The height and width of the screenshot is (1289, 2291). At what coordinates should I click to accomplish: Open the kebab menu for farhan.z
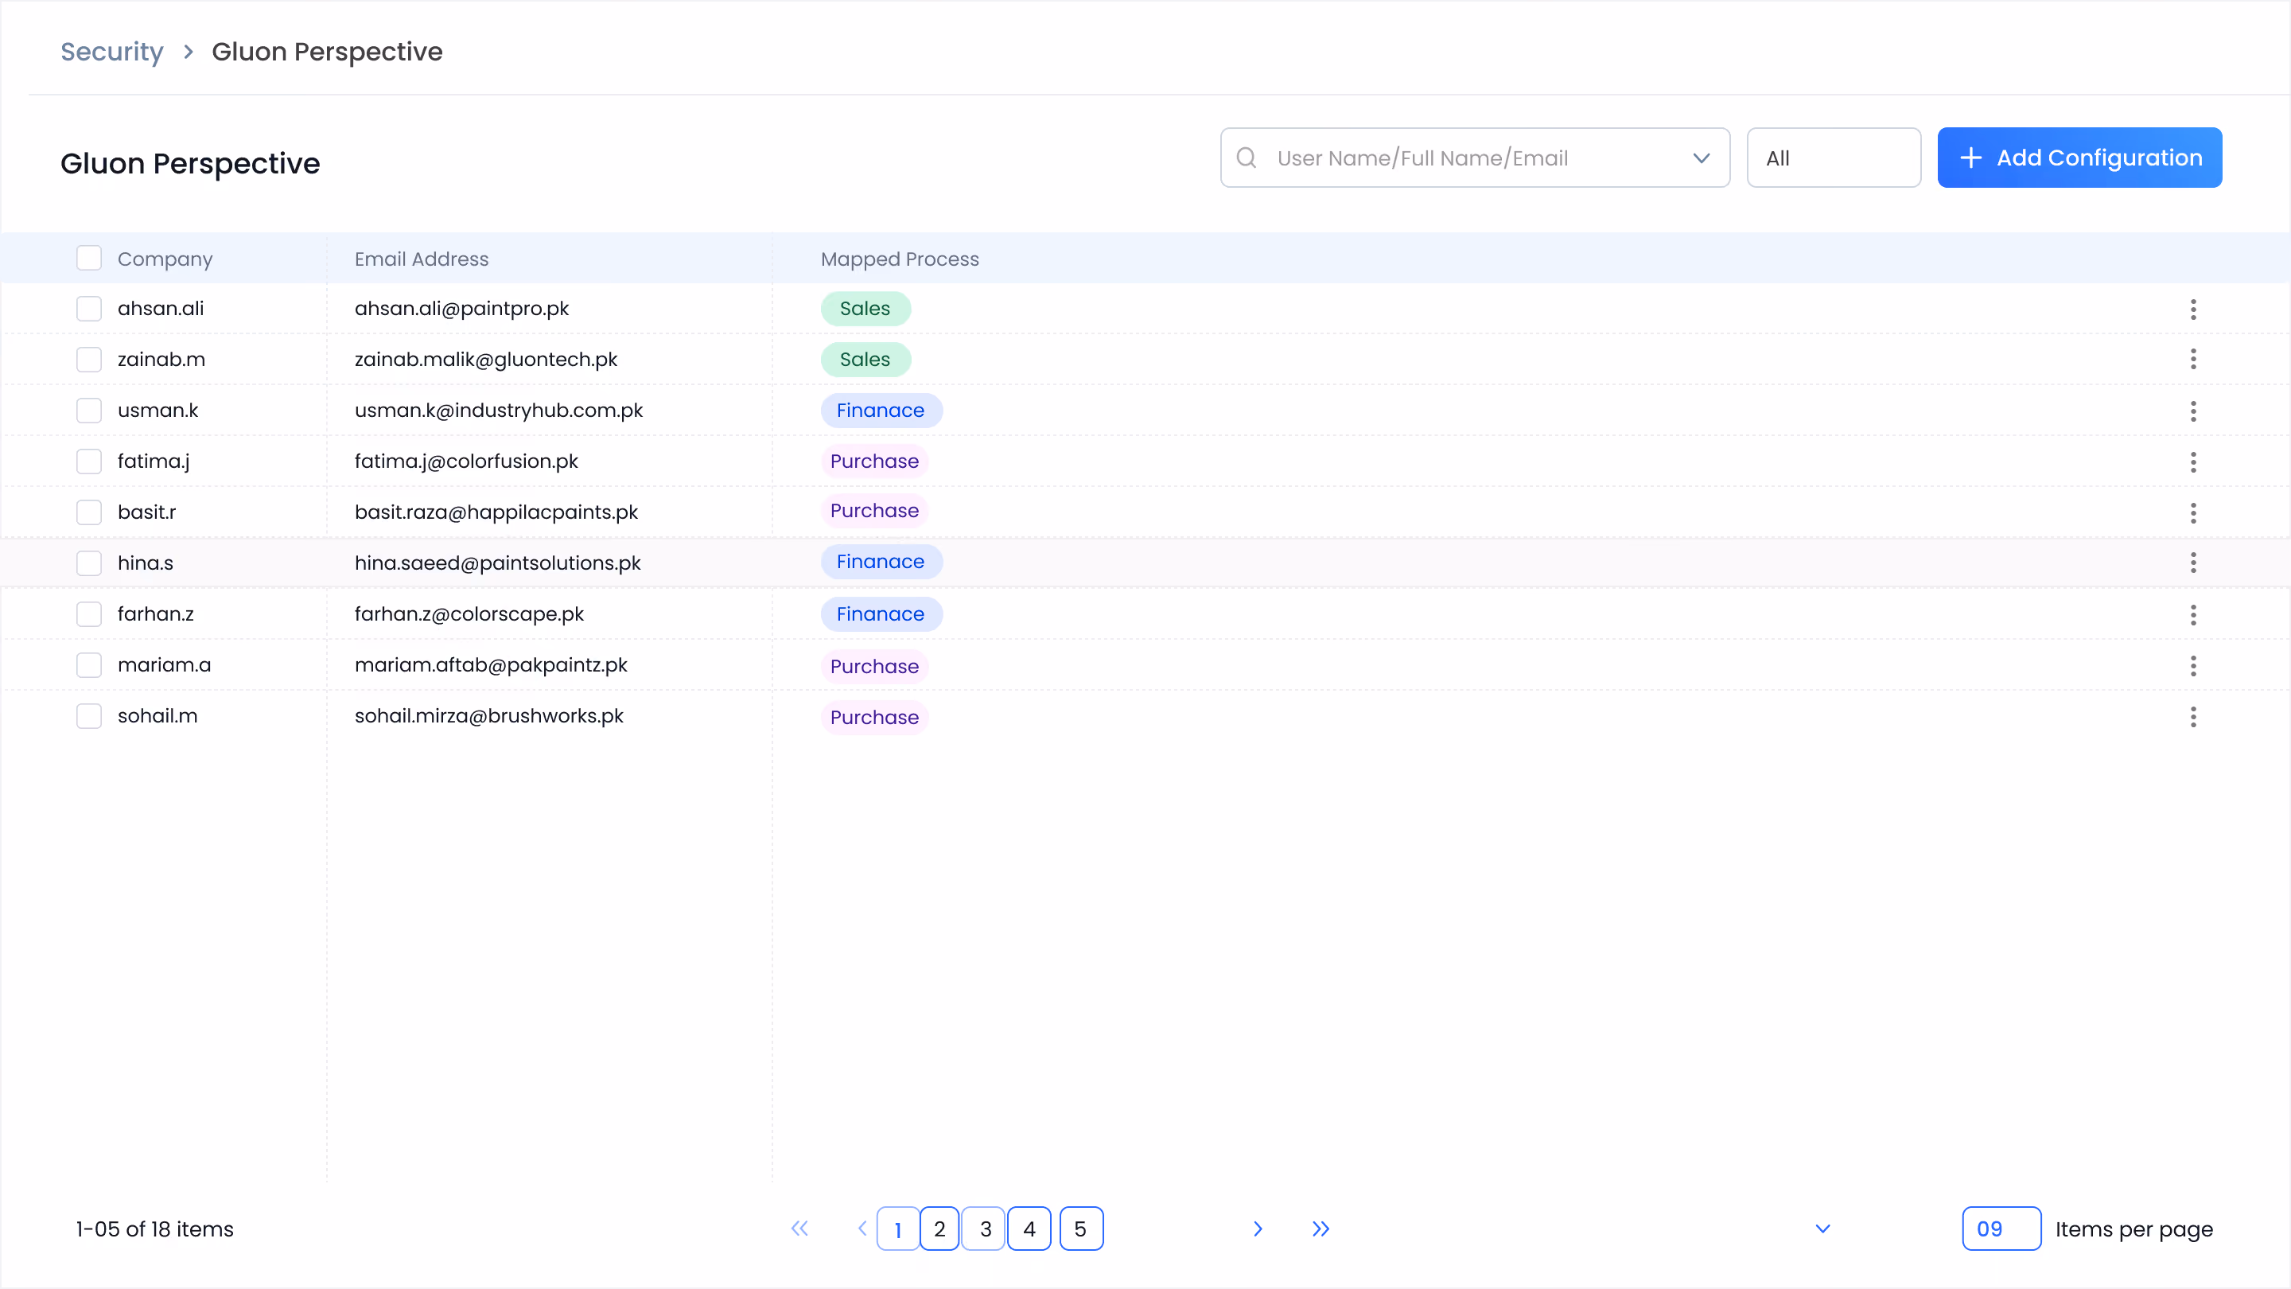click(x=2193, y=615)
